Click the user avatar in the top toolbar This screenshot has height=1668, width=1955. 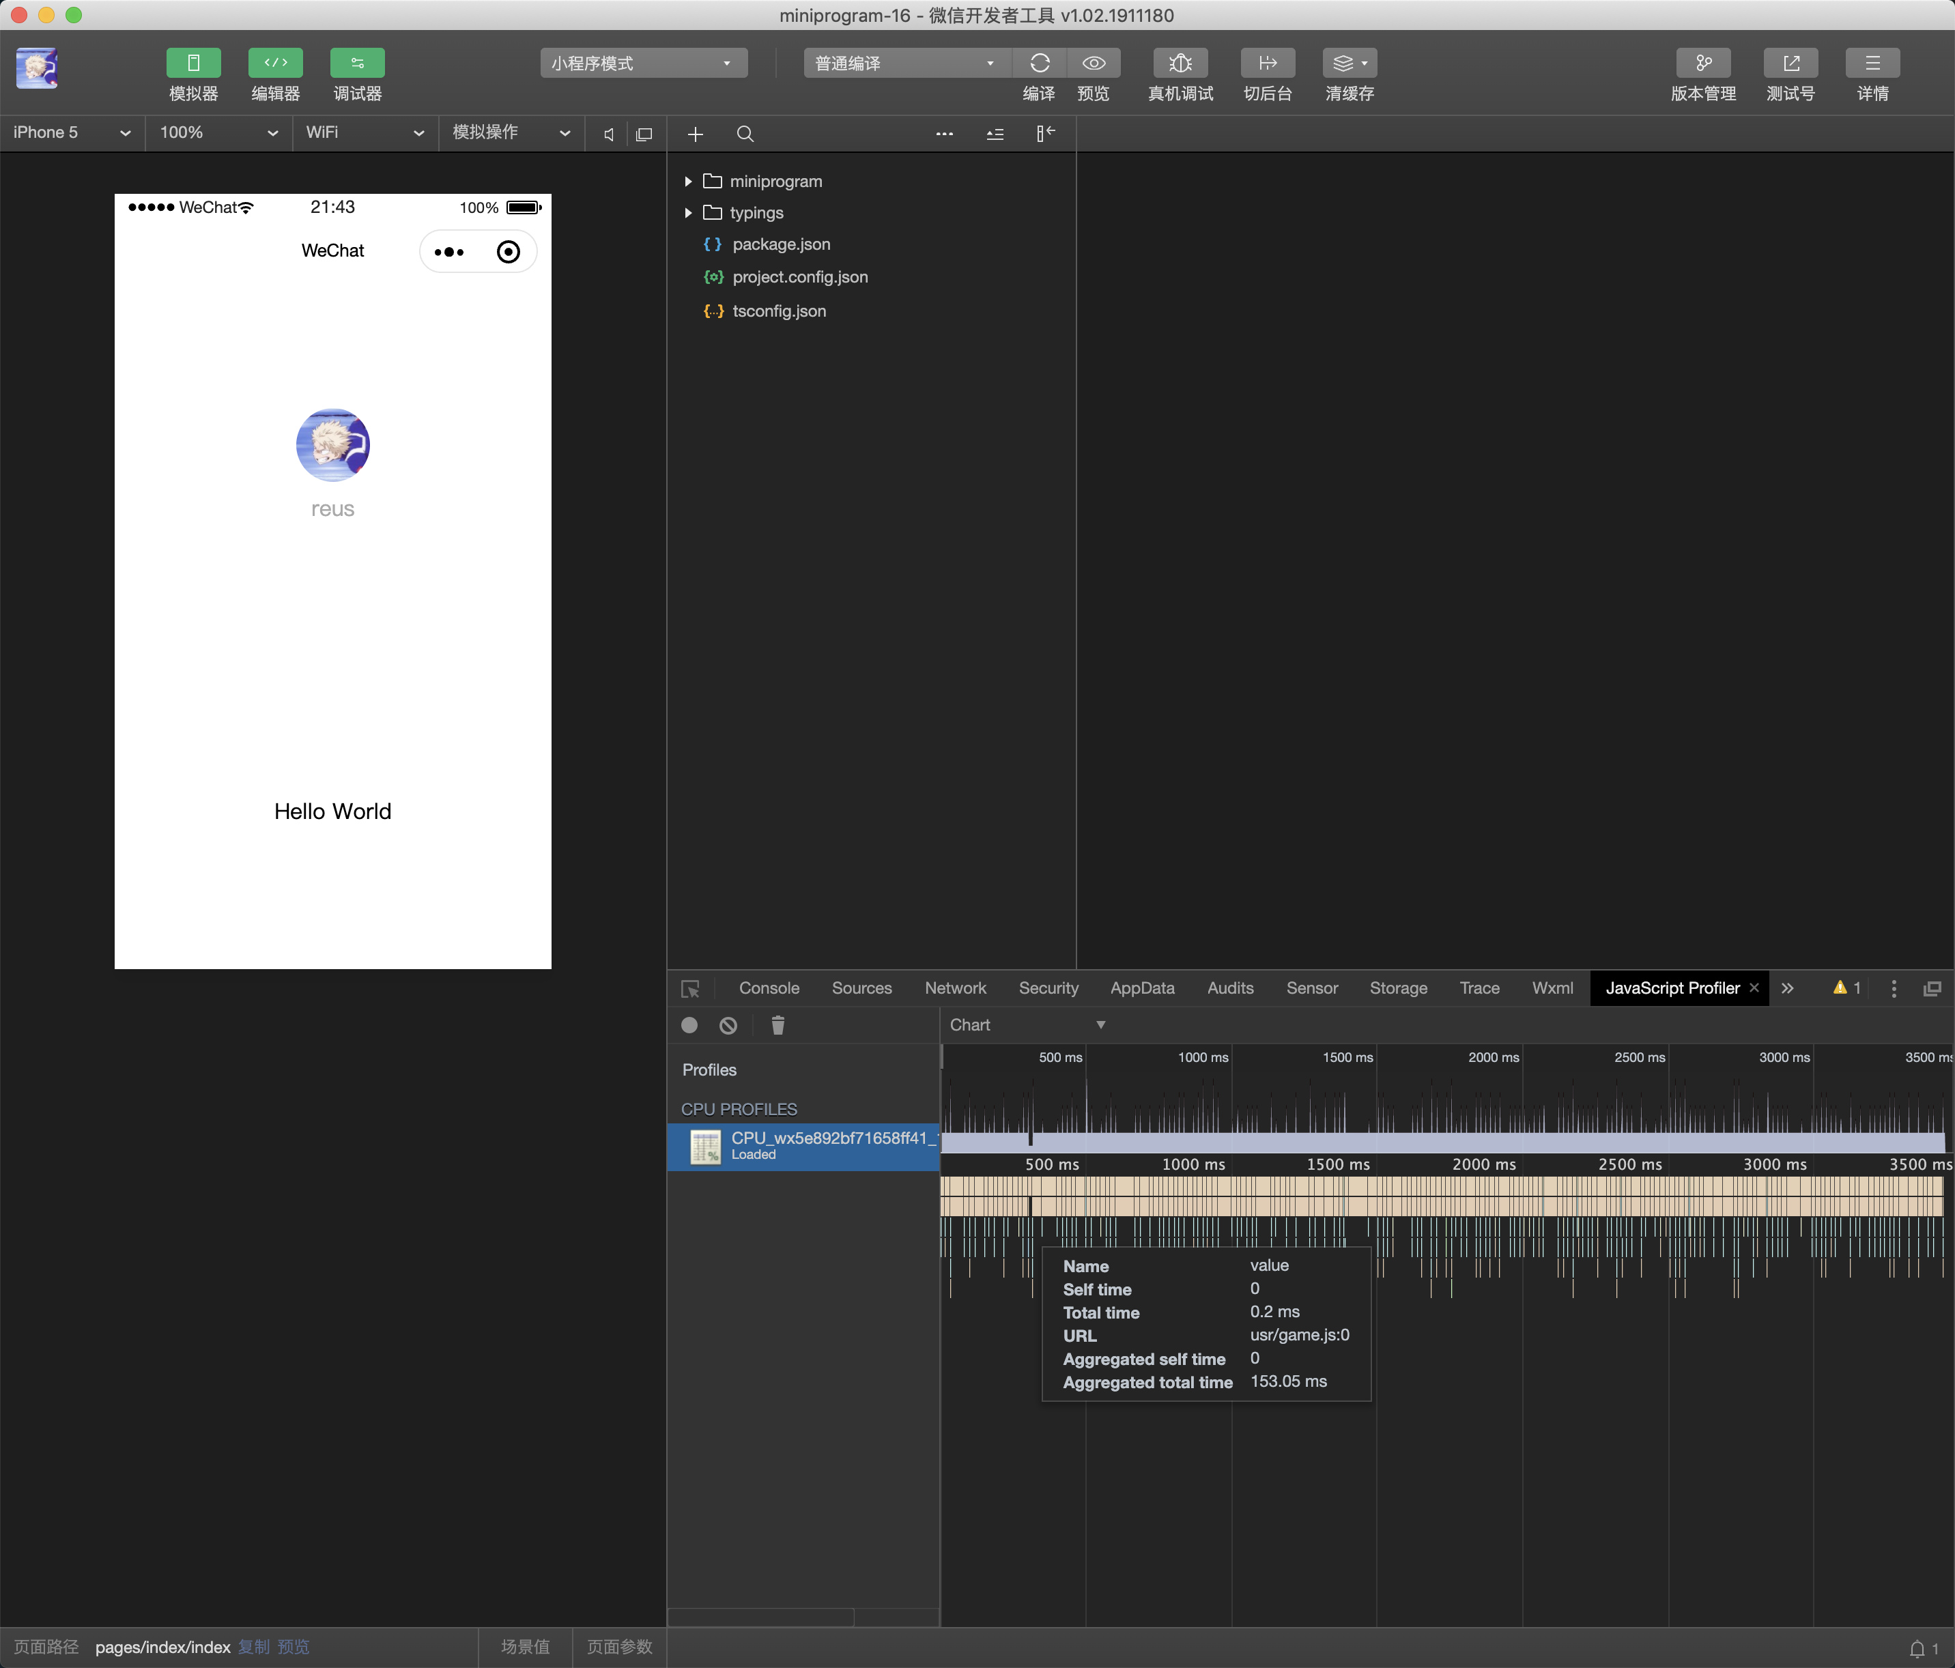click(37, 68)
